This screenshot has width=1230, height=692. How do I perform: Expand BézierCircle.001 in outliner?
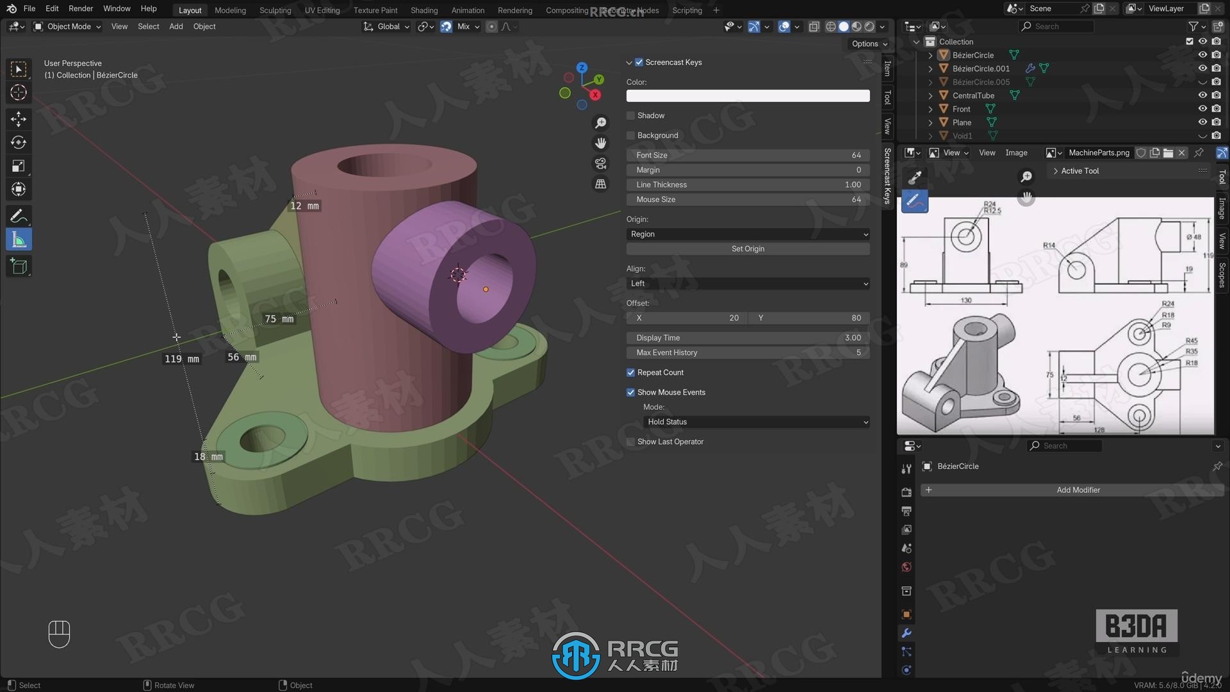pyautogui.click(x=930, y=69)
